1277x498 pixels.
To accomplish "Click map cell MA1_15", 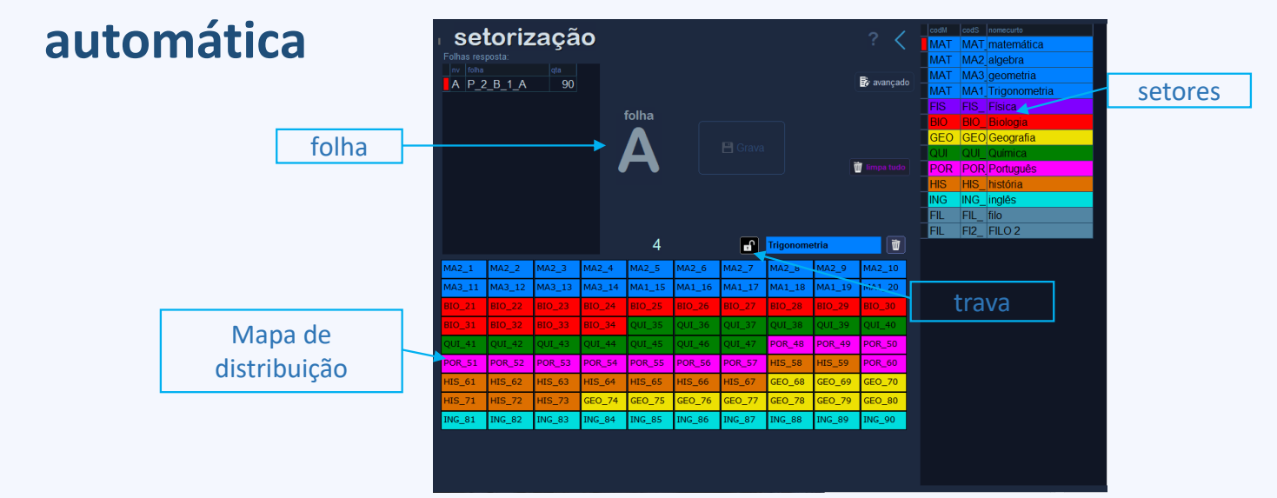I will (x=650, y=287).
